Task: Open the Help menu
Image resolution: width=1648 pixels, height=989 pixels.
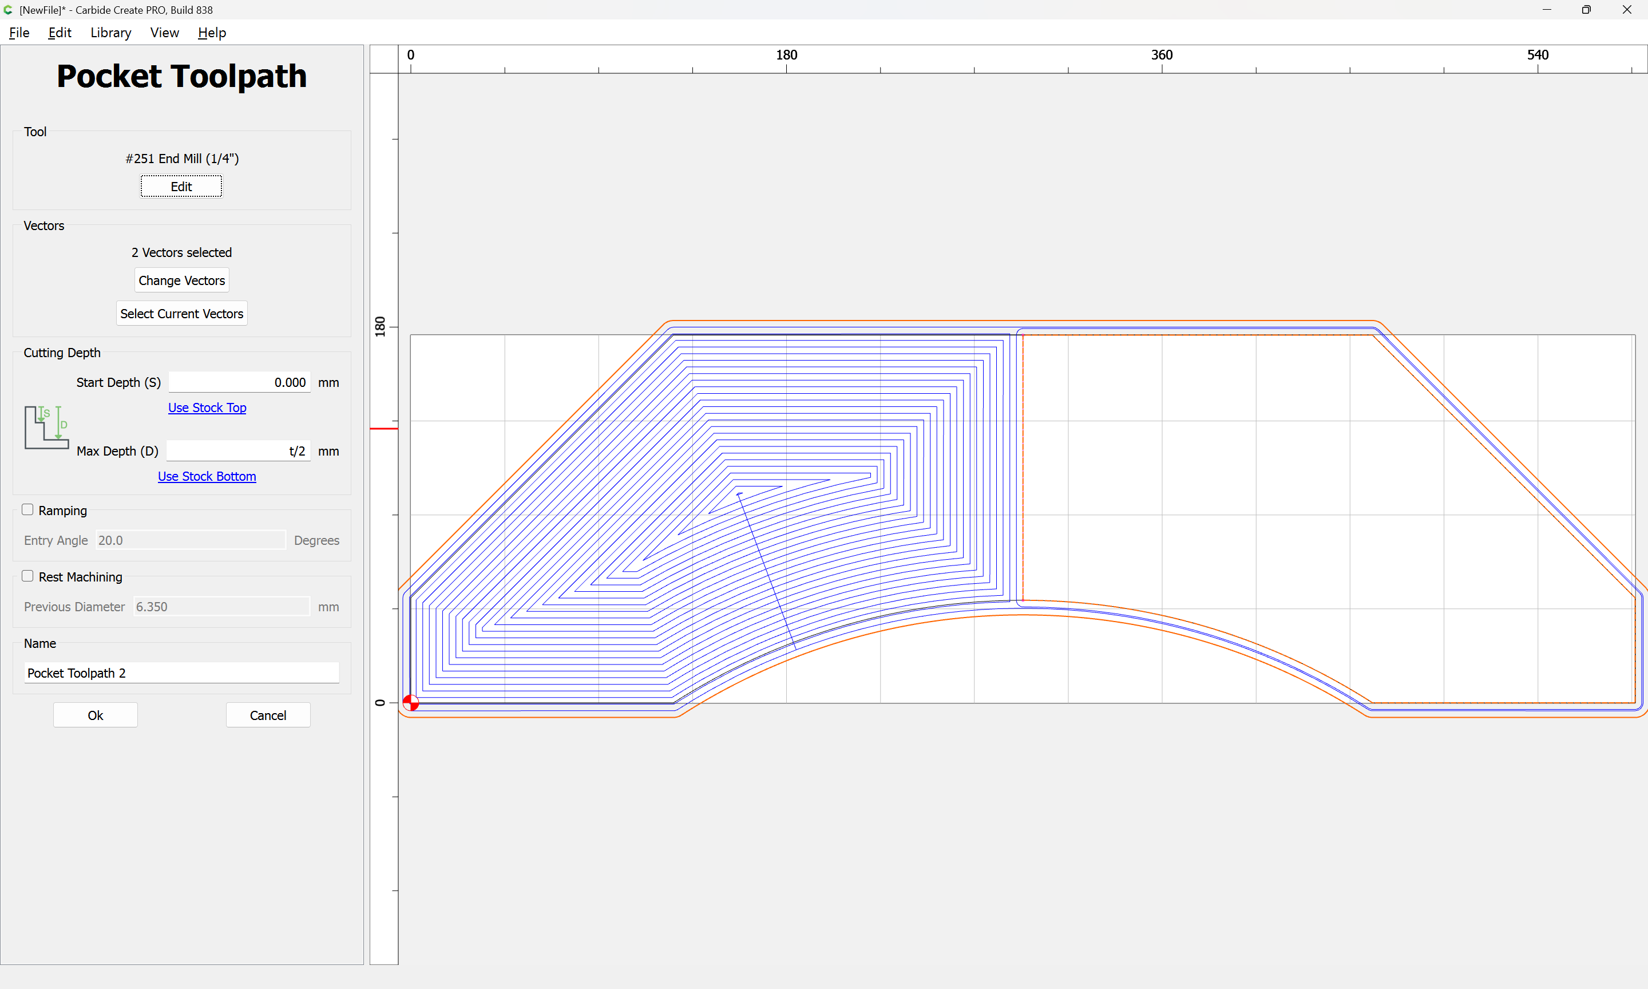Action: (x=212, y=33)
